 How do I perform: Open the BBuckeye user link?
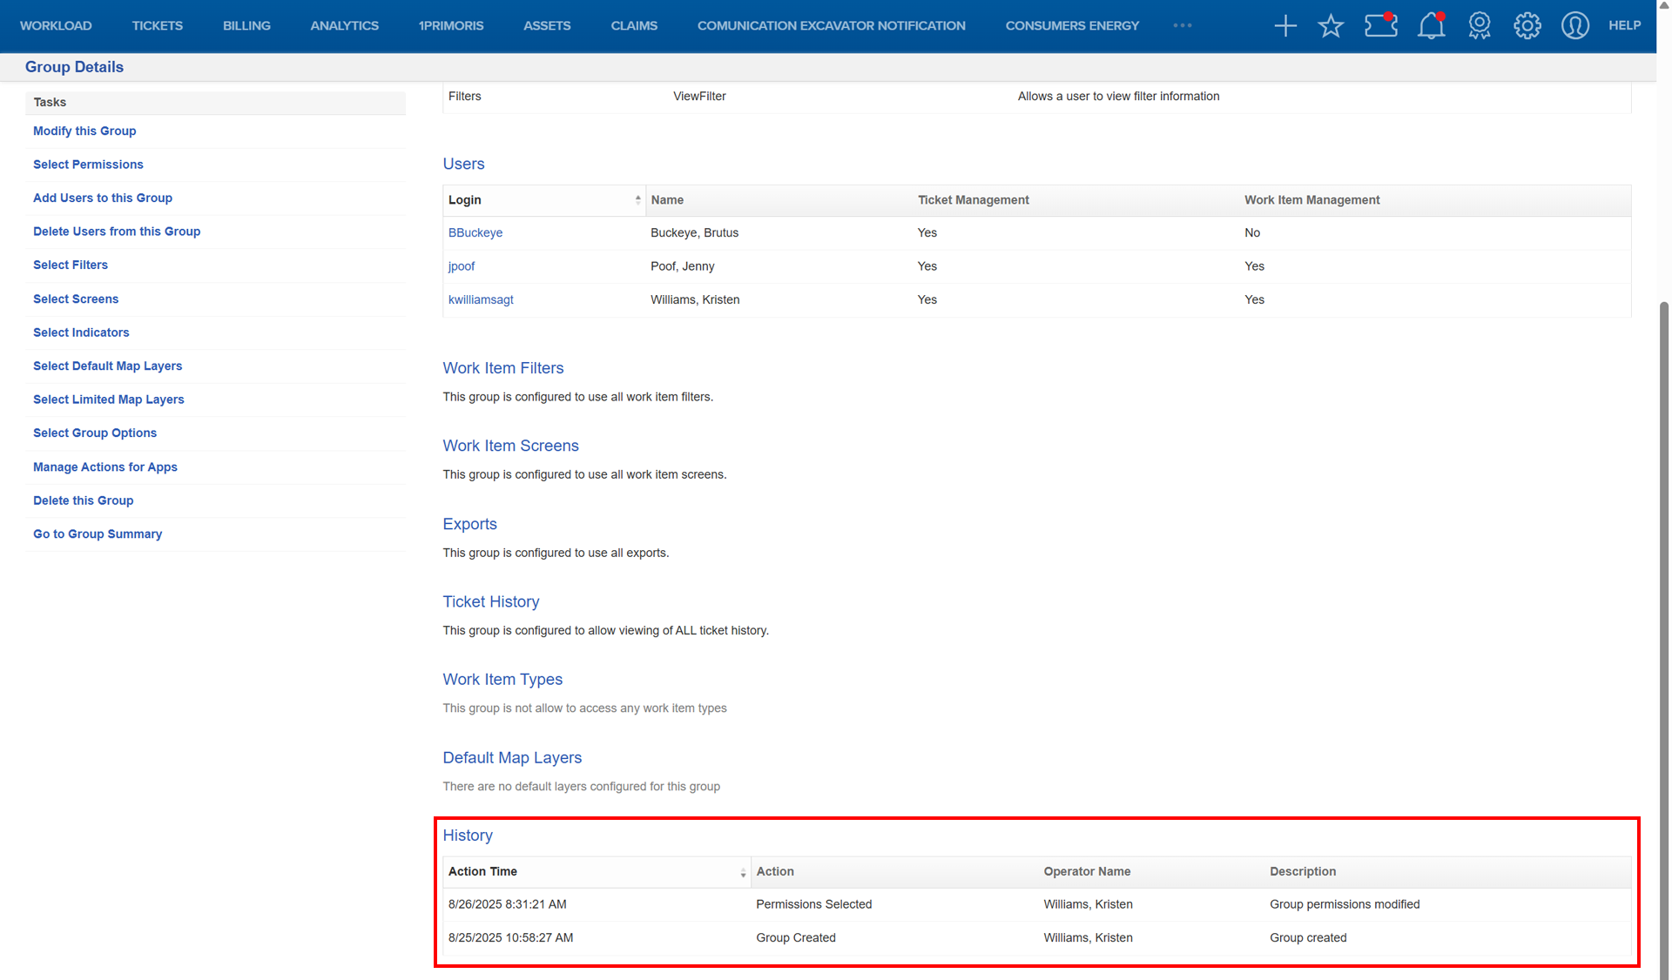[475, 232]
